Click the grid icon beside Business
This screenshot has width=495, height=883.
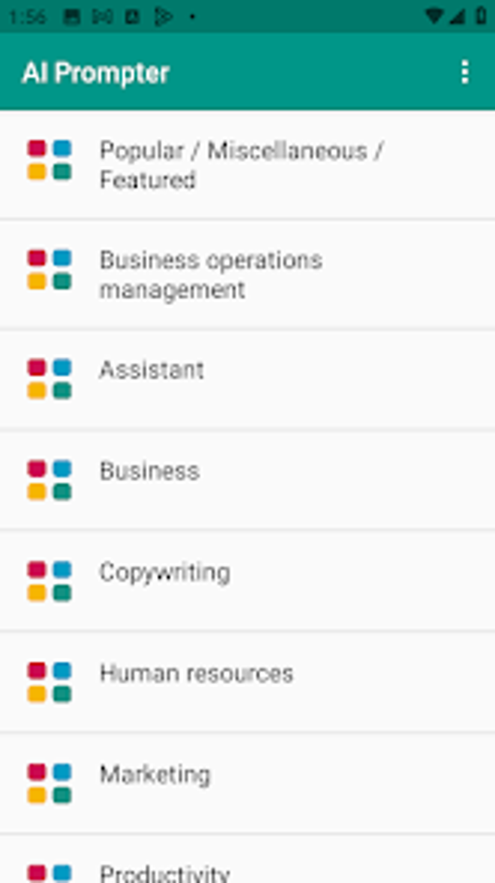click(49, 480)
